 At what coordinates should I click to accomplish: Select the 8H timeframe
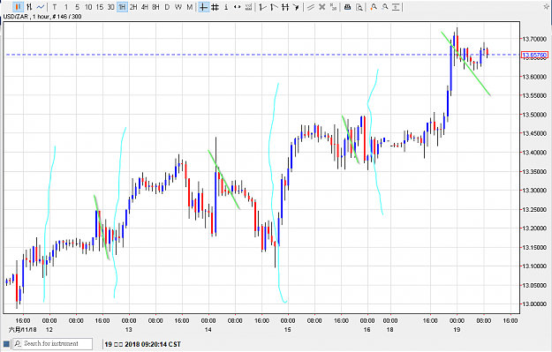tap(156, 7)
